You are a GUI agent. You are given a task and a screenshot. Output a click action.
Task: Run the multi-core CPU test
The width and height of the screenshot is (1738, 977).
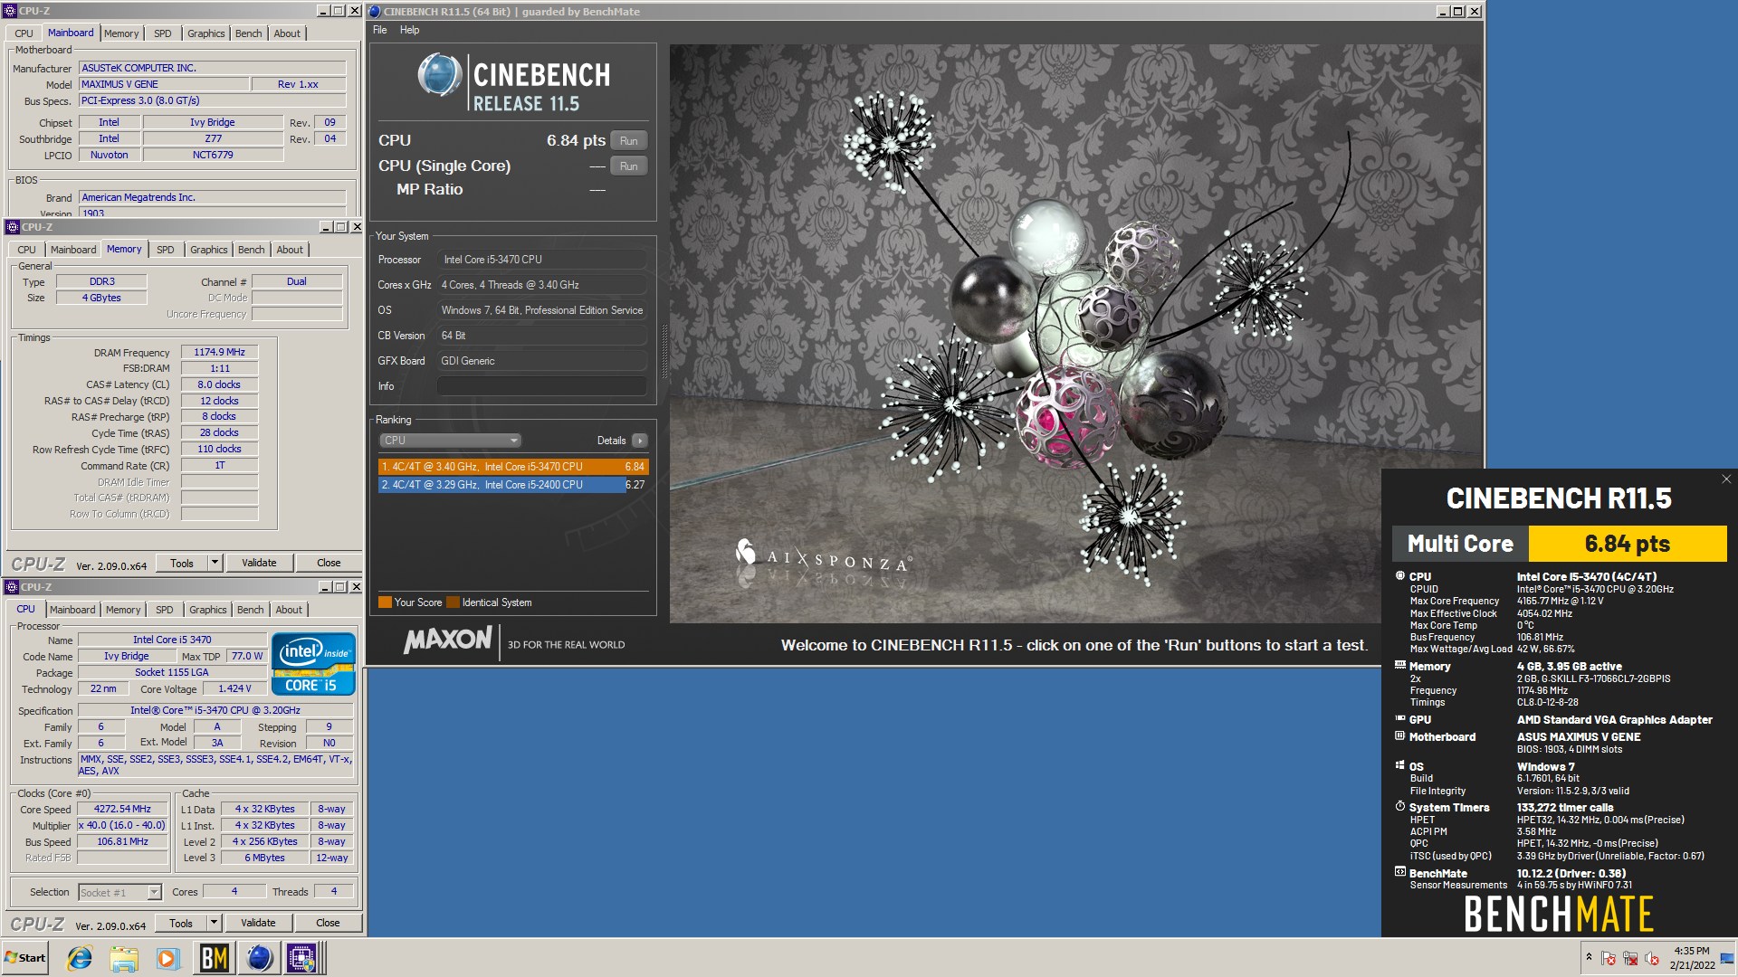click(x=629, y=141)
